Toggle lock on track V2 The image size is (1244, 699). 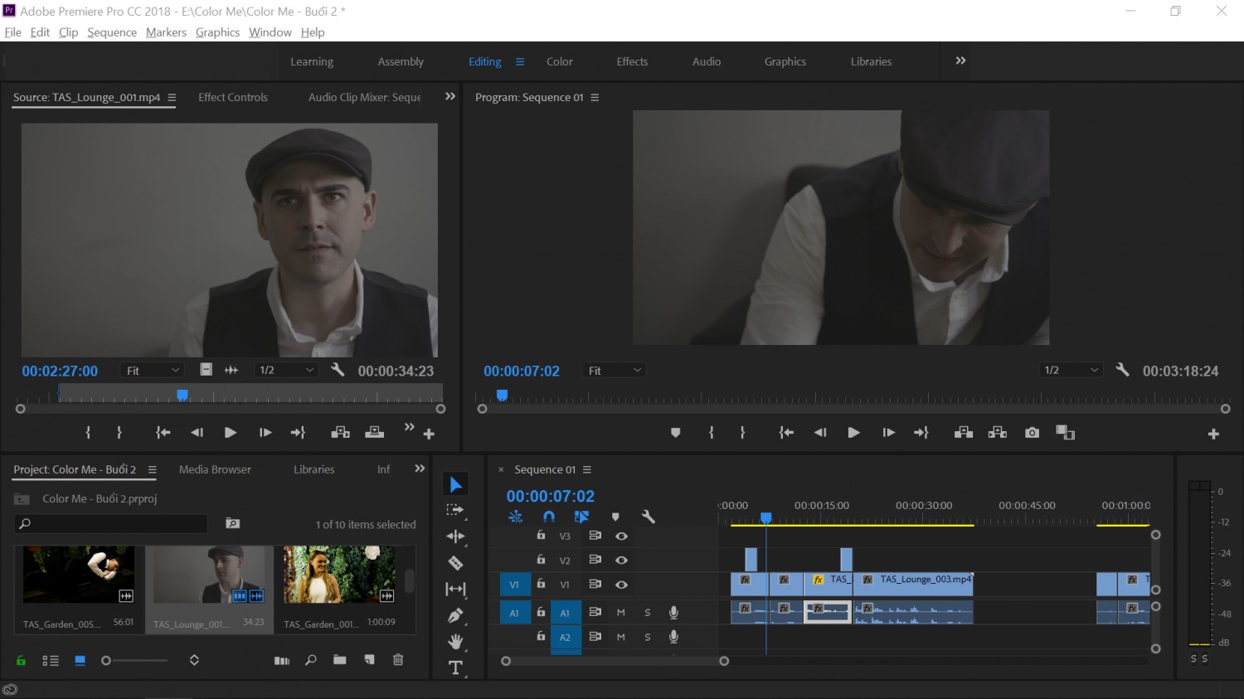541,560
